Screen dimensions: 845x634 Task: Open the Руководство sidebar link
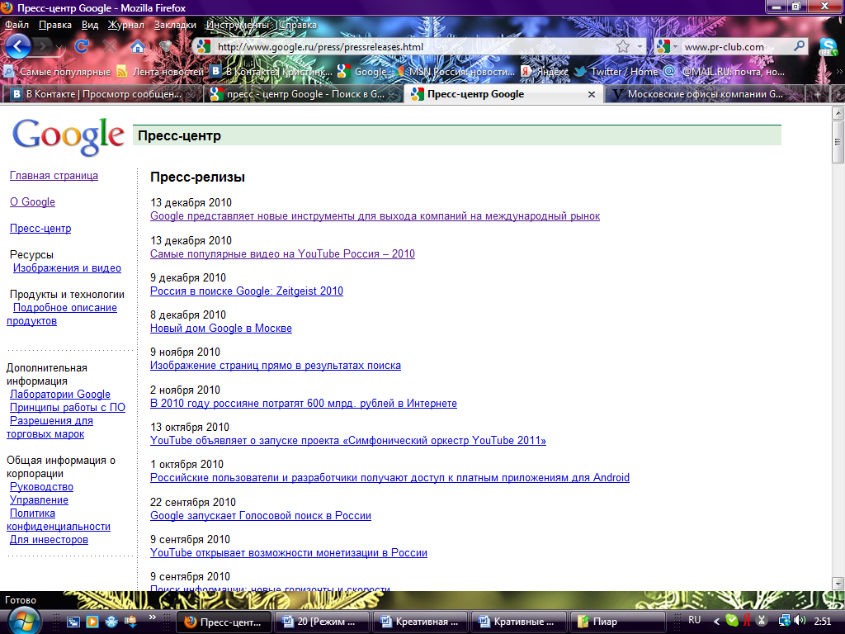(41, 487)
